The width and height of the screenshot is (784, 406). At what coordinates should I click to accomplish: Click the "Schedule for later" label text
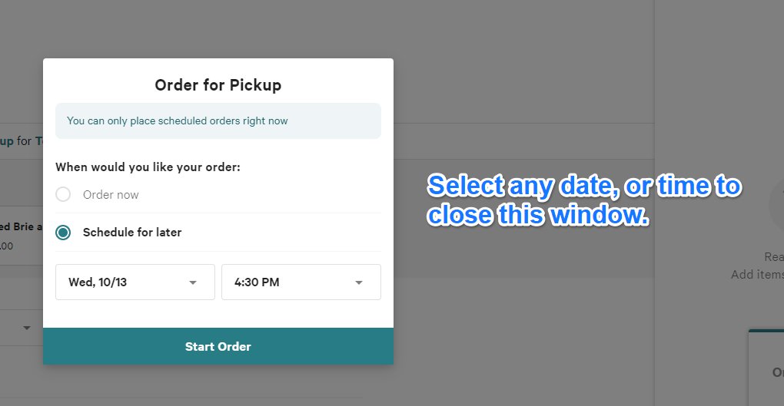pyautogui.click(x=132, y=233)
